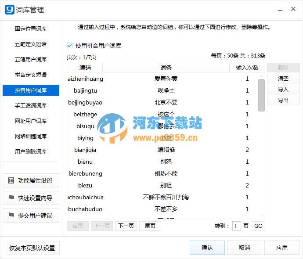Screen dimensions: 303x259
Task: Click the 应用 button
Action: 282,248
